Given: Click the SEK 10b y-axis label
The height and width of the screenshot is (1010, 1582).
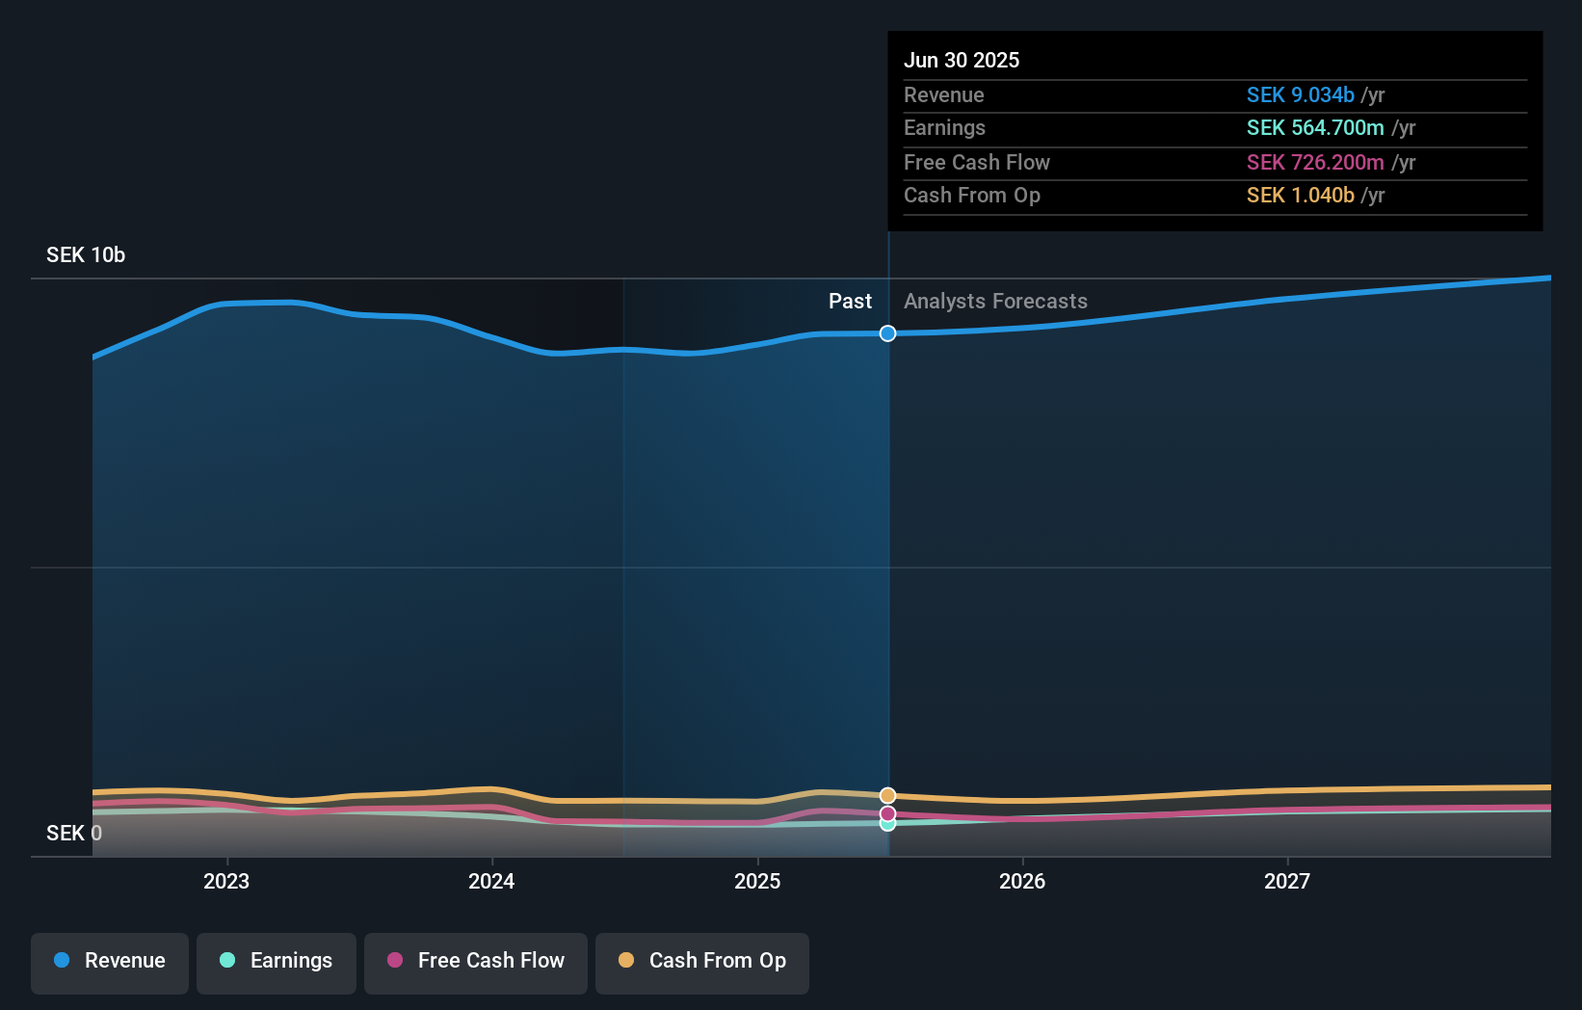Looking at the screenshot, I should pos(86,254).
